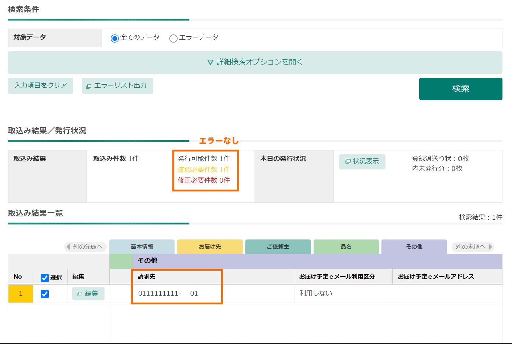Open the 品名 tab
Screen dimensions: 512x344
coord(346,246)
